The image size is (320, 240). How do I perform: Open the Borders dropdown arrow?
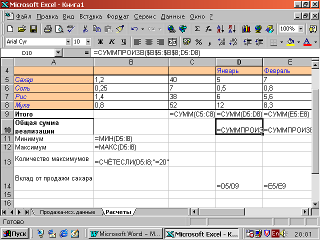(281, 42)
